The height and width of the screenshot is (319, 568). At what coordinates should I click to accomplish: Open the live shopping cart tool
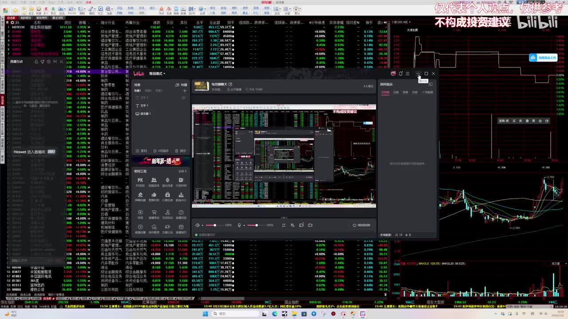154,214
